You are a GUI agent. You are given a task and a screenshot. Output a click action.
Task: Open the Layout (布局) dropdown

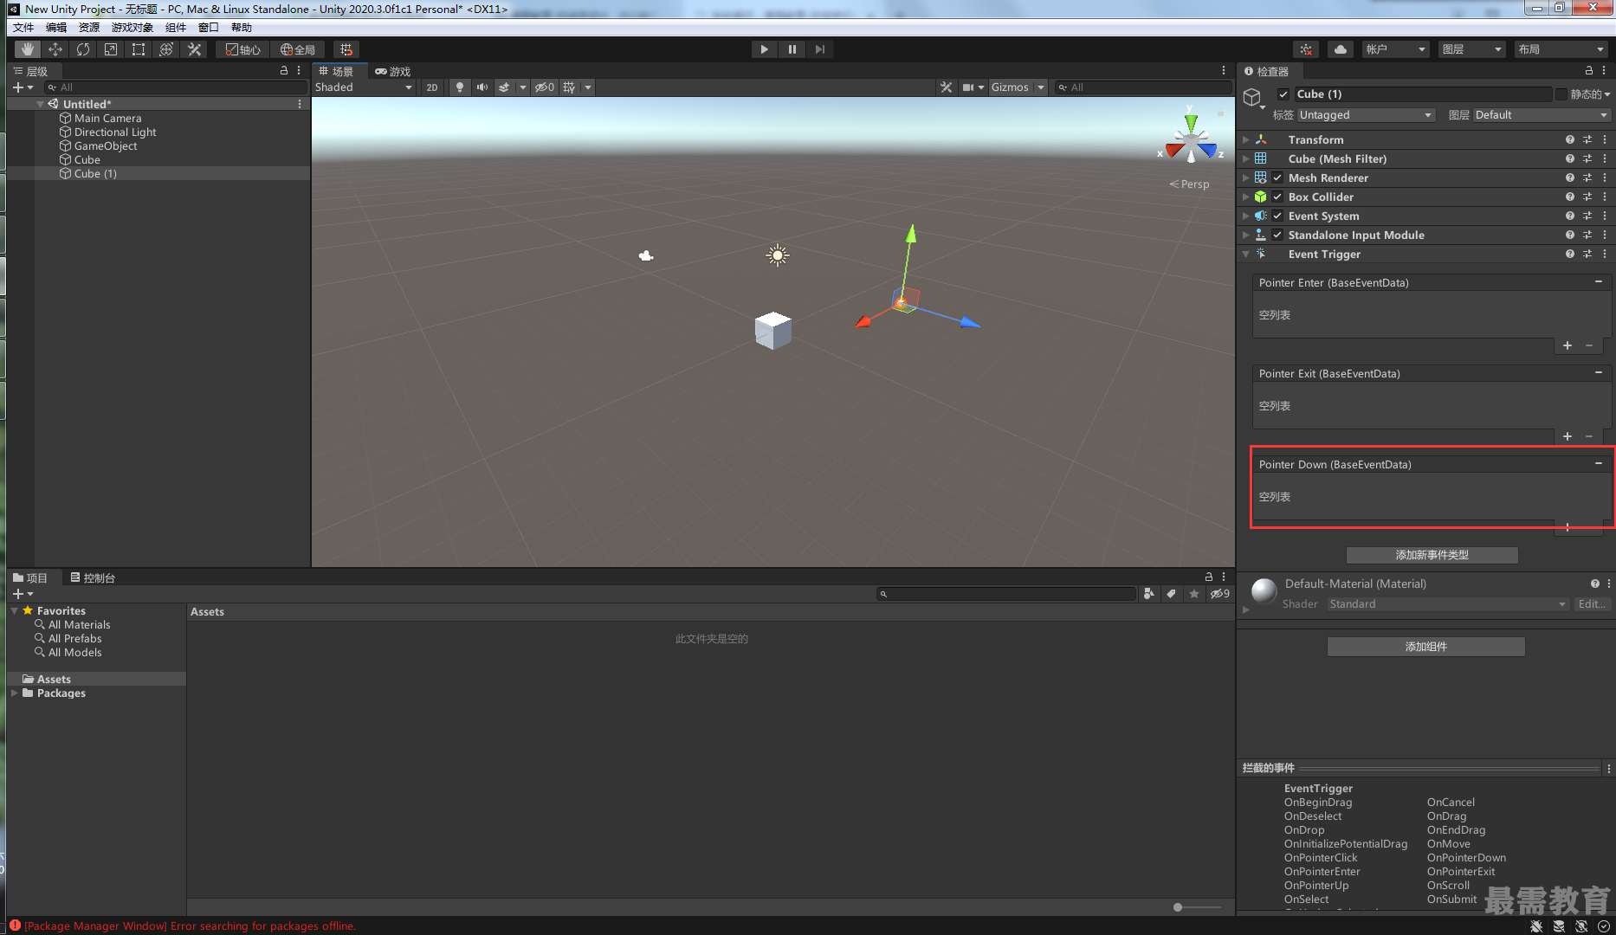click(1561, 49)
